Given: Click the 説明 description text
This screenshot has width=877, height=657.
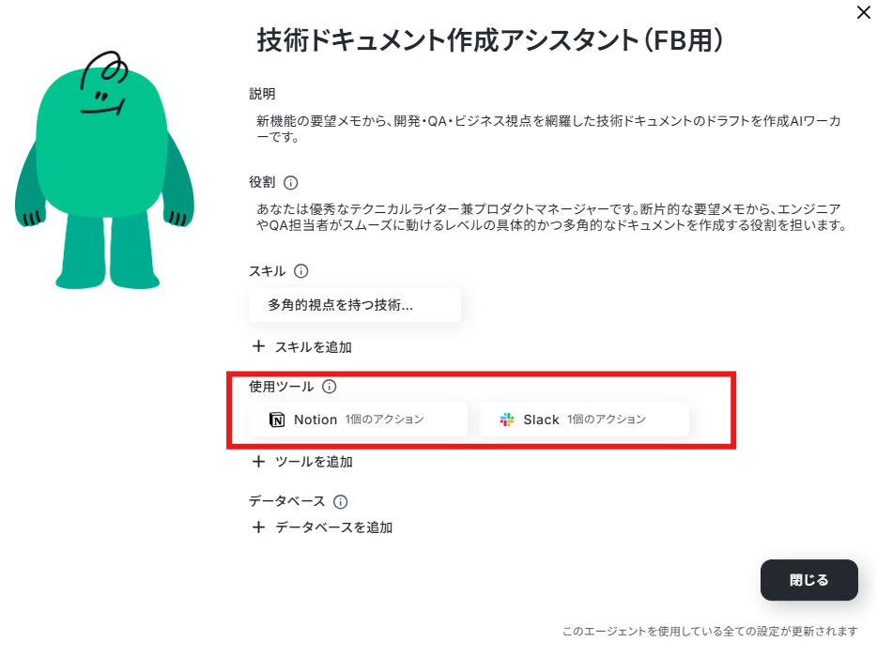Looking at the screenshot, I should coord(548,129).
